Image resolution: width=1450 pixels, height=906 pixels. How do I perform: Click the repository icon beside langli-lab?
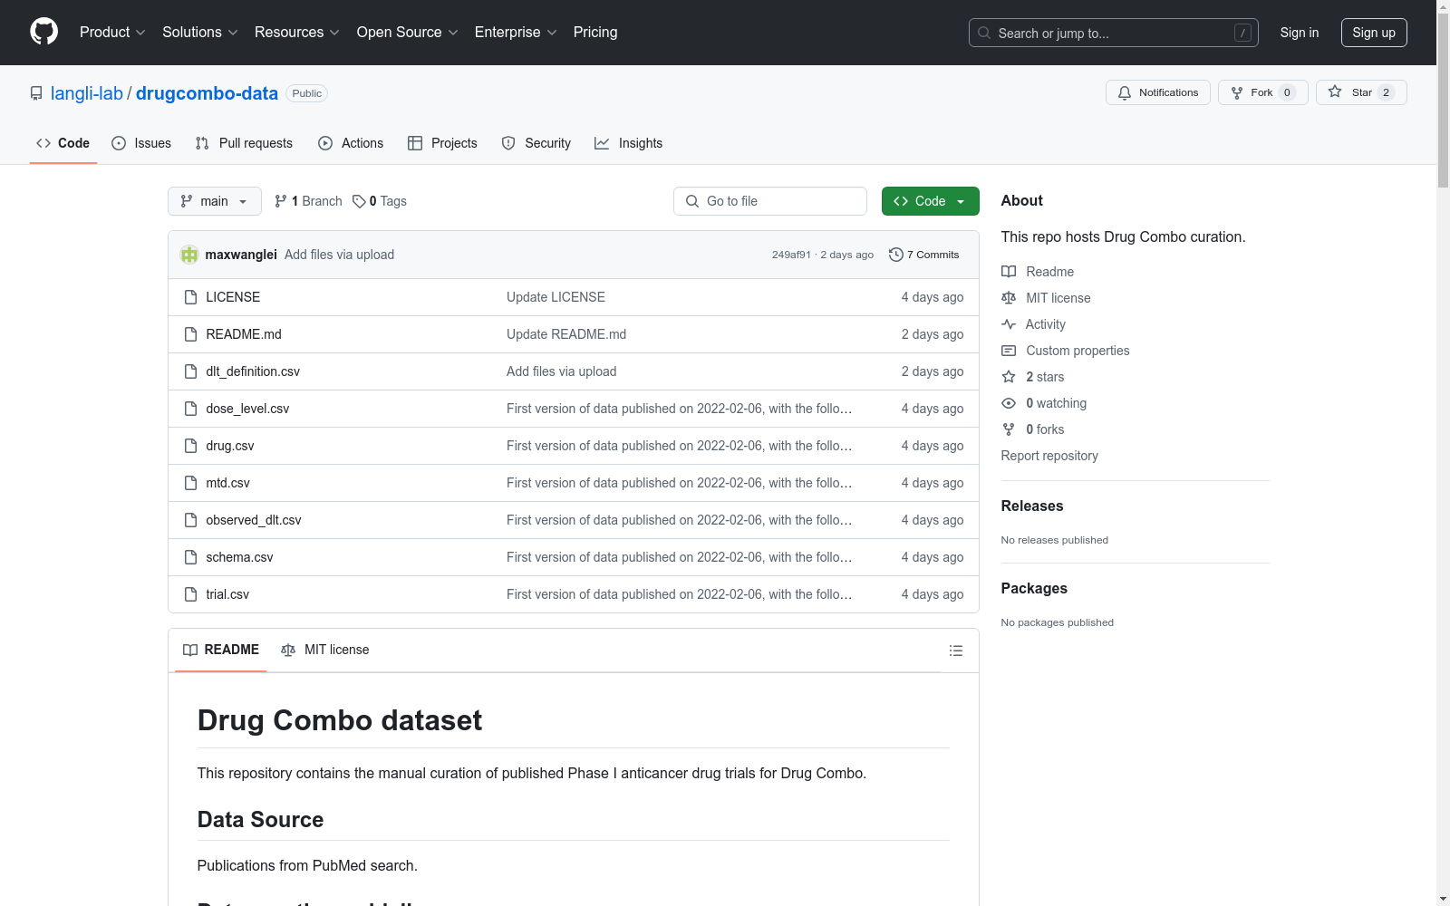(x=36, y=93)
